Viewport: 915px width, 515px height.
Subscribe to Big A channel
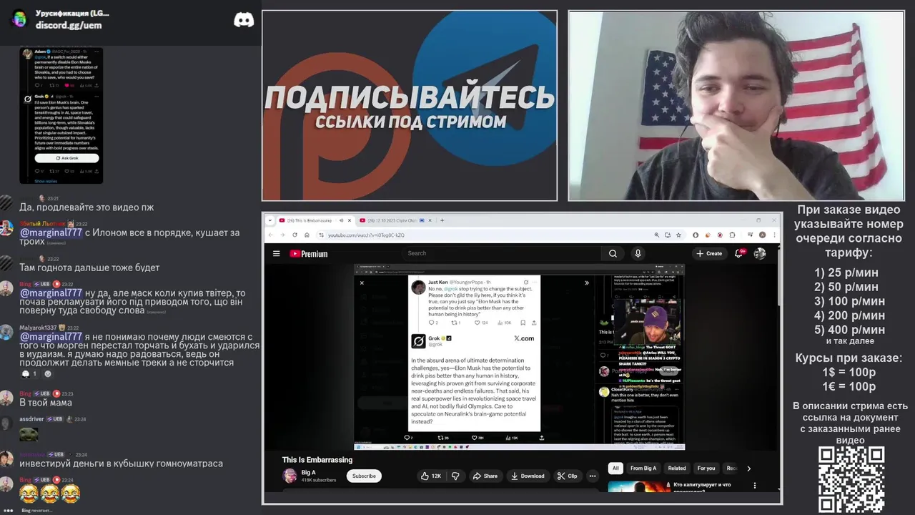click(x=364, y=476)
